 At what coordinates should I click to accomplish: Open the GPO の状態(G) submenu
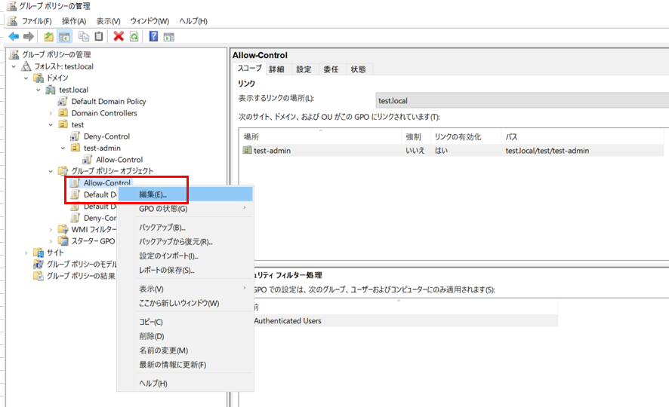pyautogui.click(x=185, y=209)
